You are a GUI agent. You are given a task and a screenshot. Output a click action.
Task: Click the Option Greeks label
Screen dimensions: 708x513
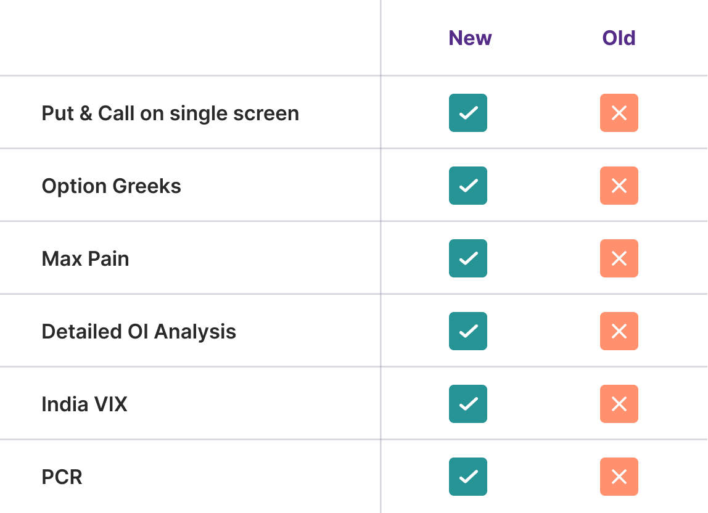click(x=111, y=186)
